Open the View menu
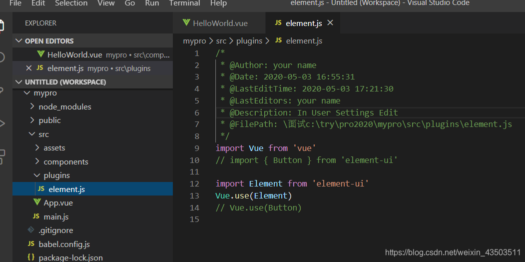525x262 pixels. pos(106,3)
